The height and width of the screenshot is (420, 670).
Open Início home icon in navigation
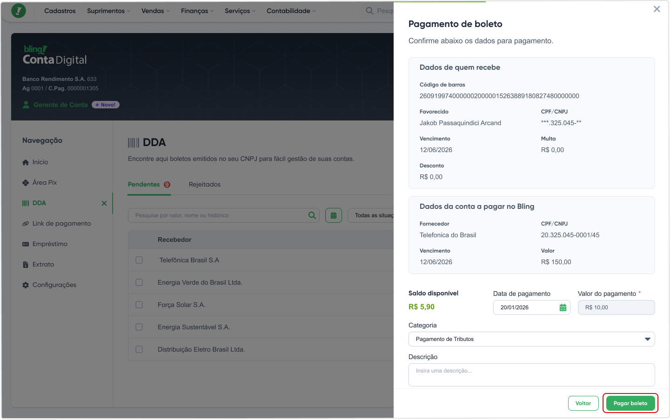point(26,162)
